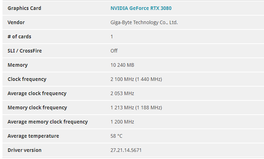This screenshot has height=159, width=264.
Task: Select Giga-Byte Technology Co., Ltd. text
Action: tap(144, 22)
